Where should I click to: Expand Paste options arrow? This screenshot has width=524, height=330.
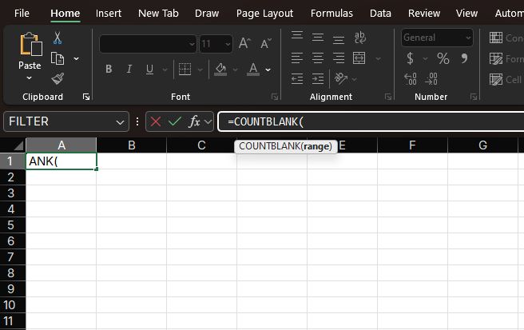click(x=30, y=78)
